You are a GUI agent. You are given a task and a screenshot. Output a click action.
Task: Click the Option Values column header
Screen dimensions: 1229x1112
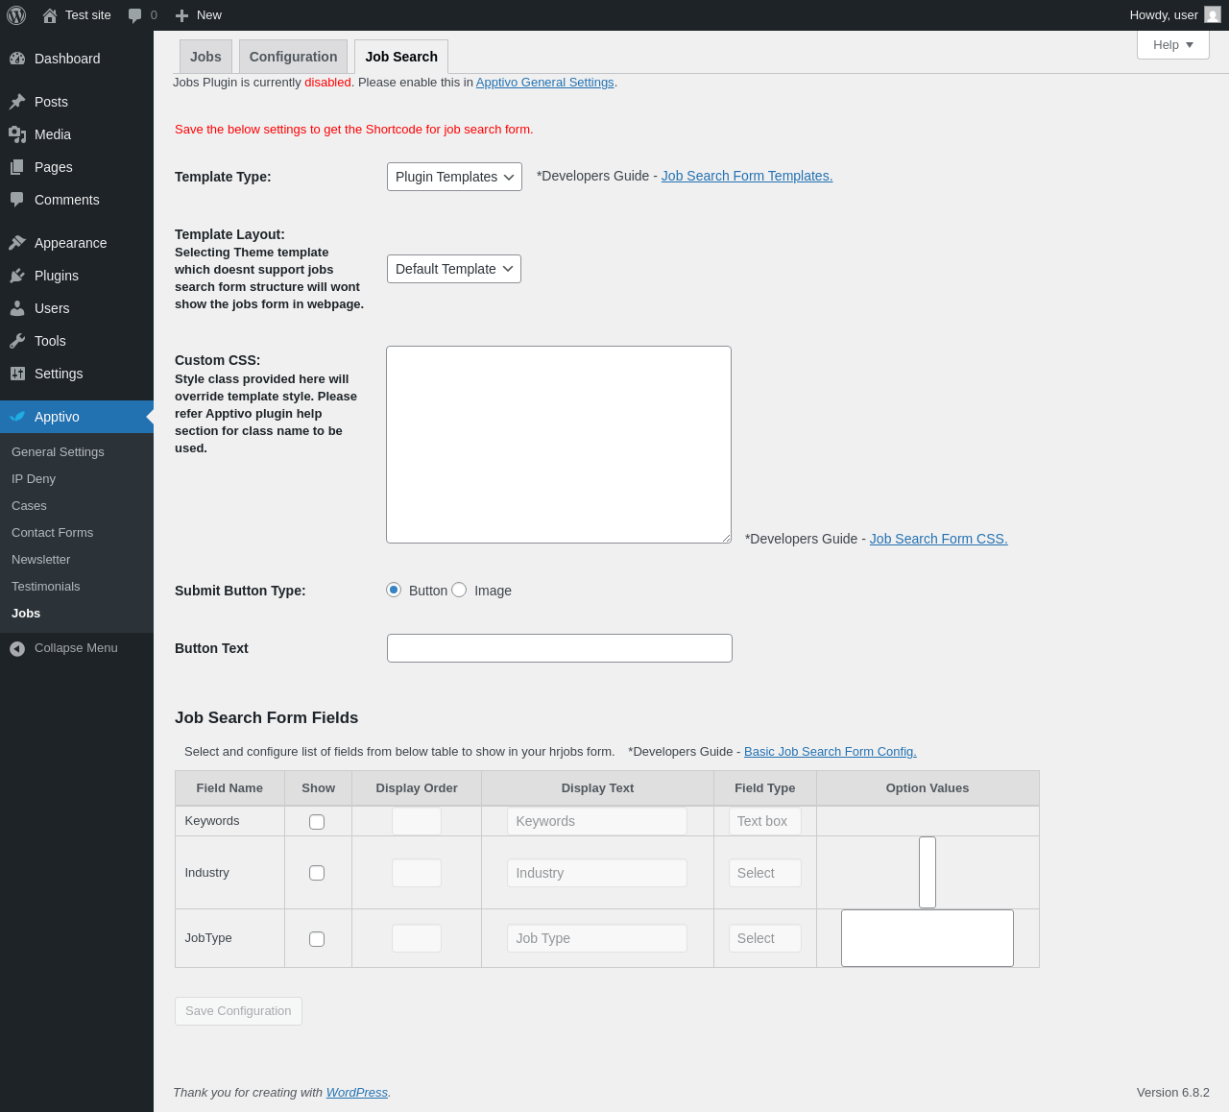928,788
